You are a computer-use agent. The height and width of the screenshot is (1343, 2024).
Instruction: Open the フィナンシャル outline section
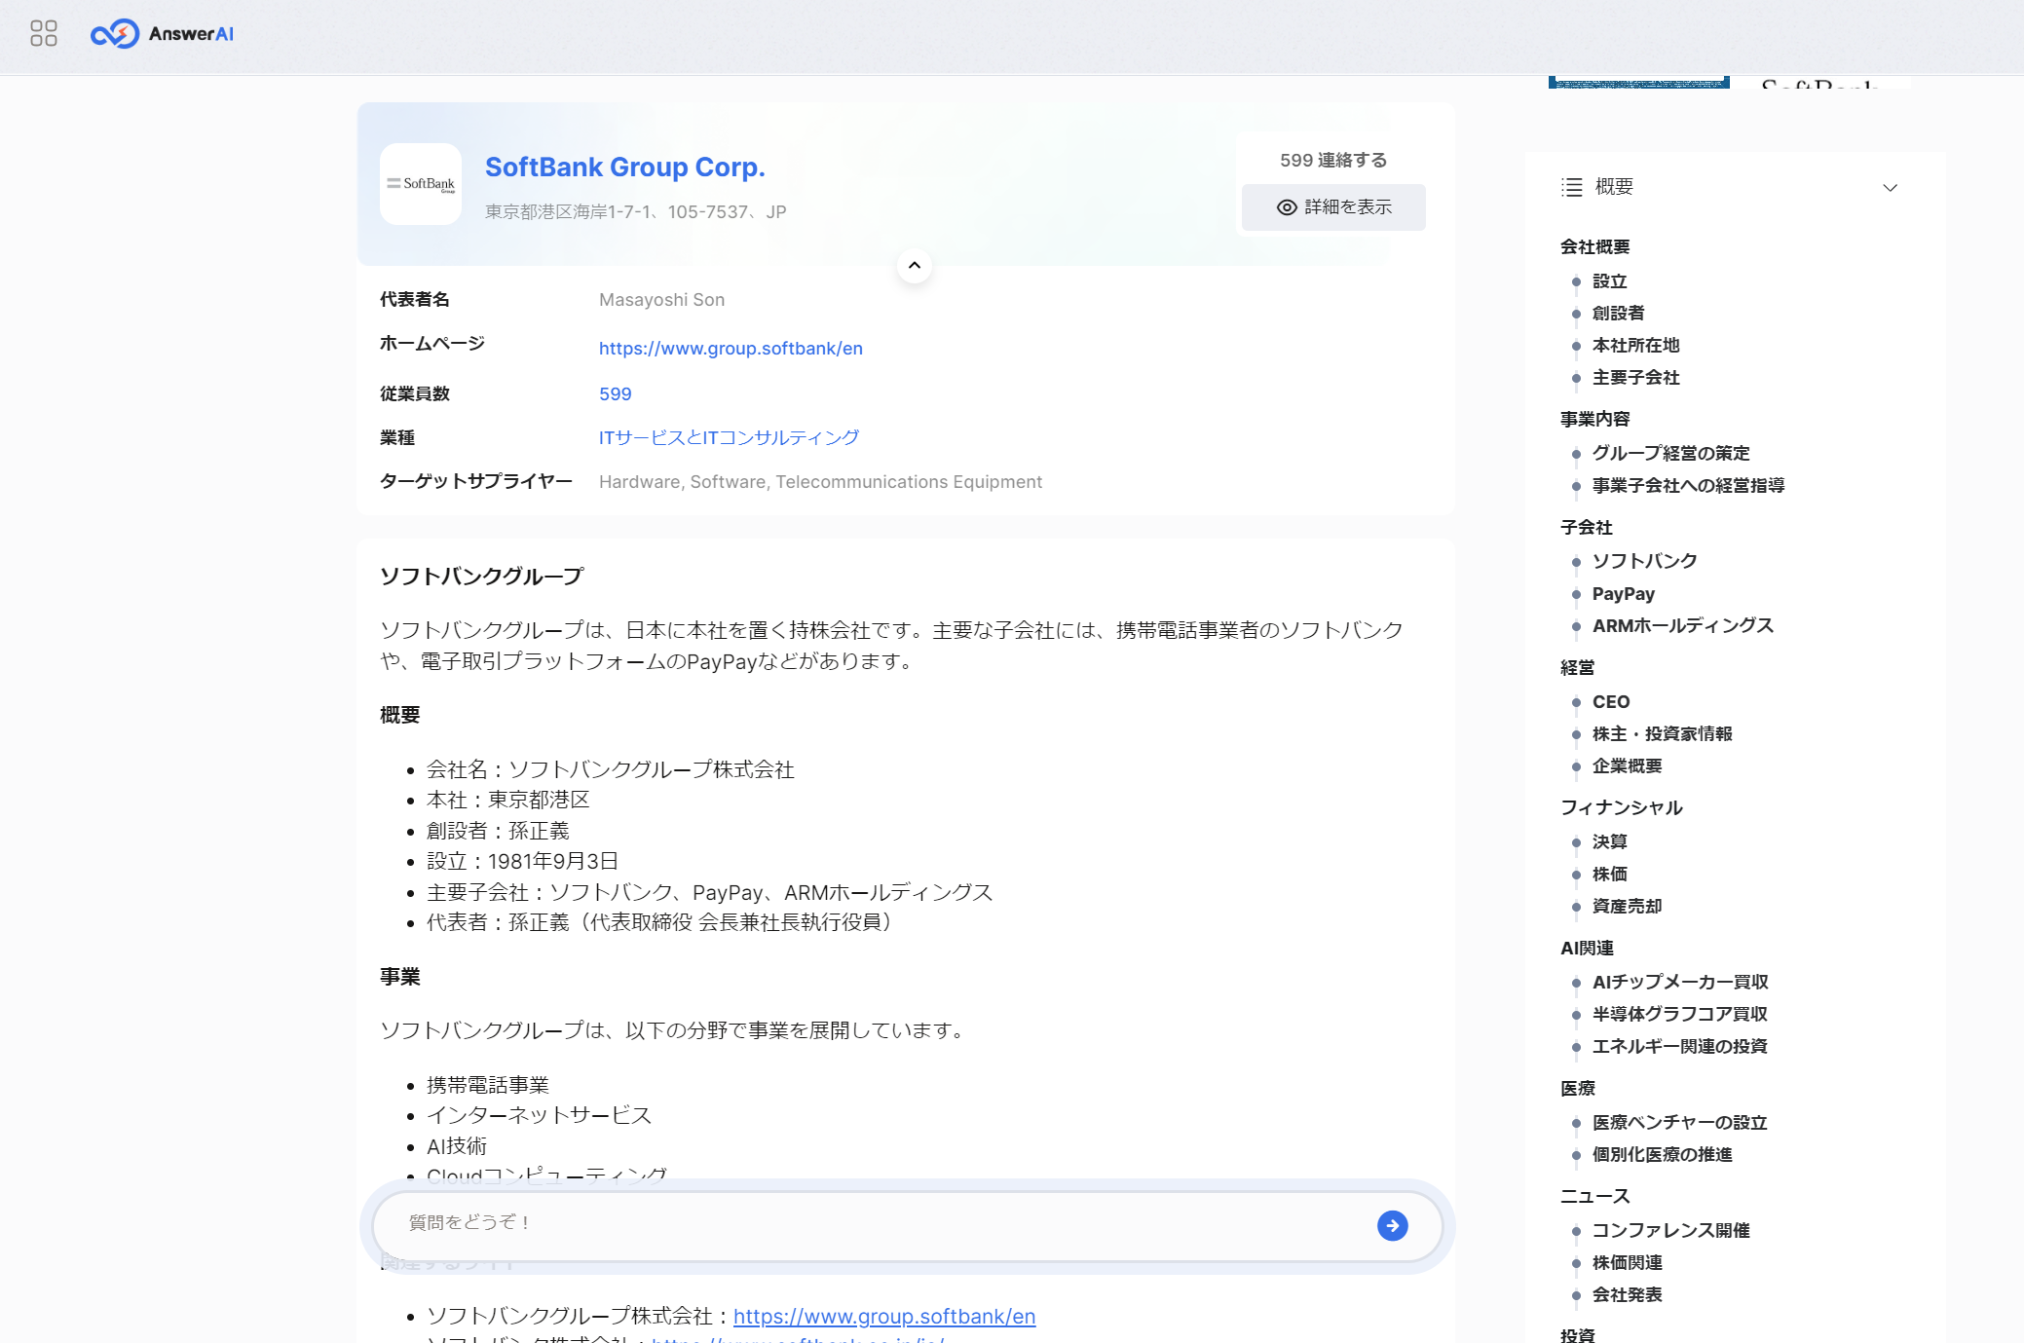(1621, 807)
